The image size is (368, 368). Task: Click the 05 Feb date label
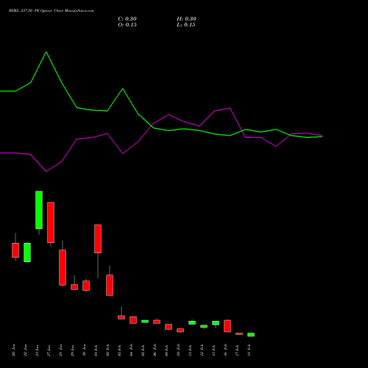(x=144, y=350)
